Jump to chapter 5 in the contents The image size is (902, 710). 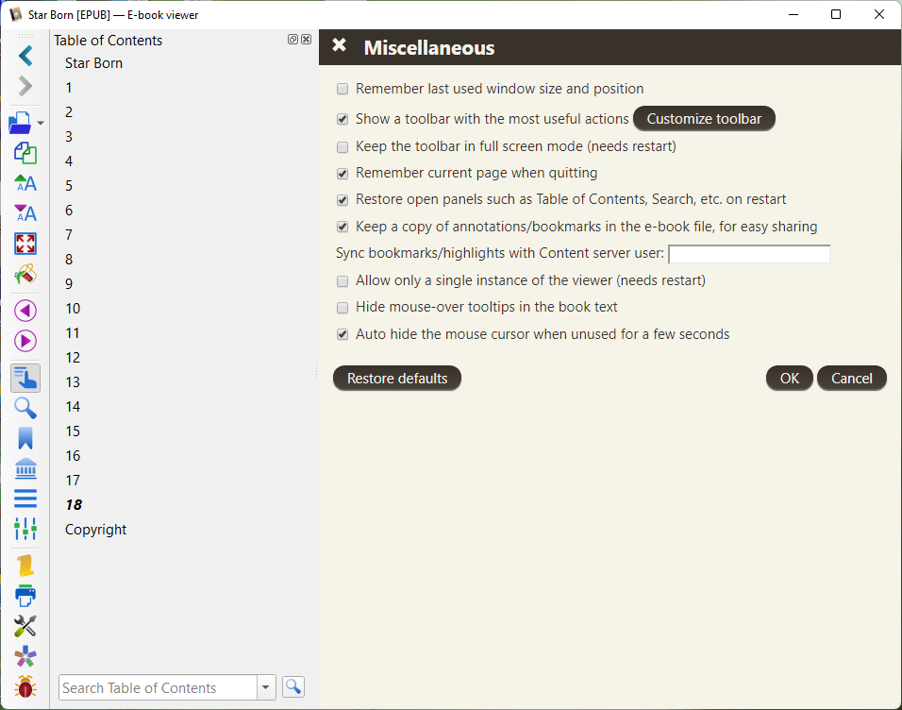69,186
